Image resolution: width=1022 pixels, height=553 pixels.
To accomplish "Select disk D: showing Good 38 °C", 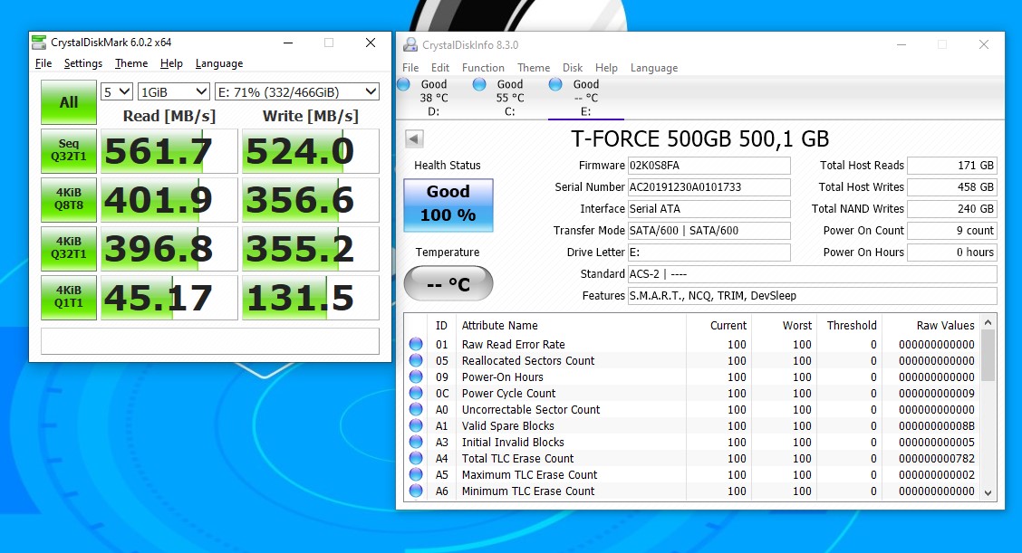I will click(433, 98).
